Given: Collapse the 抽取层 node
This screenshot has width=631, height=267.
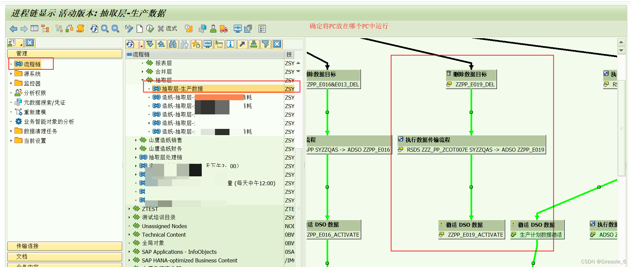Looking at the screenshot, I should pos(143,80).
